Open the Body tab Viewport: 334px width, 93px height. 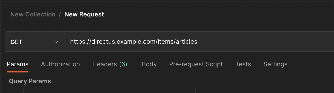tap(149, 64)
